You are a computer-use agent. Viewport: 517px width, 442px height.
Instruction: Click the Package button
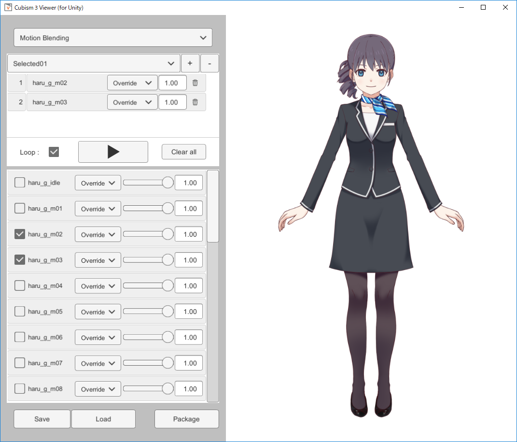186,419
